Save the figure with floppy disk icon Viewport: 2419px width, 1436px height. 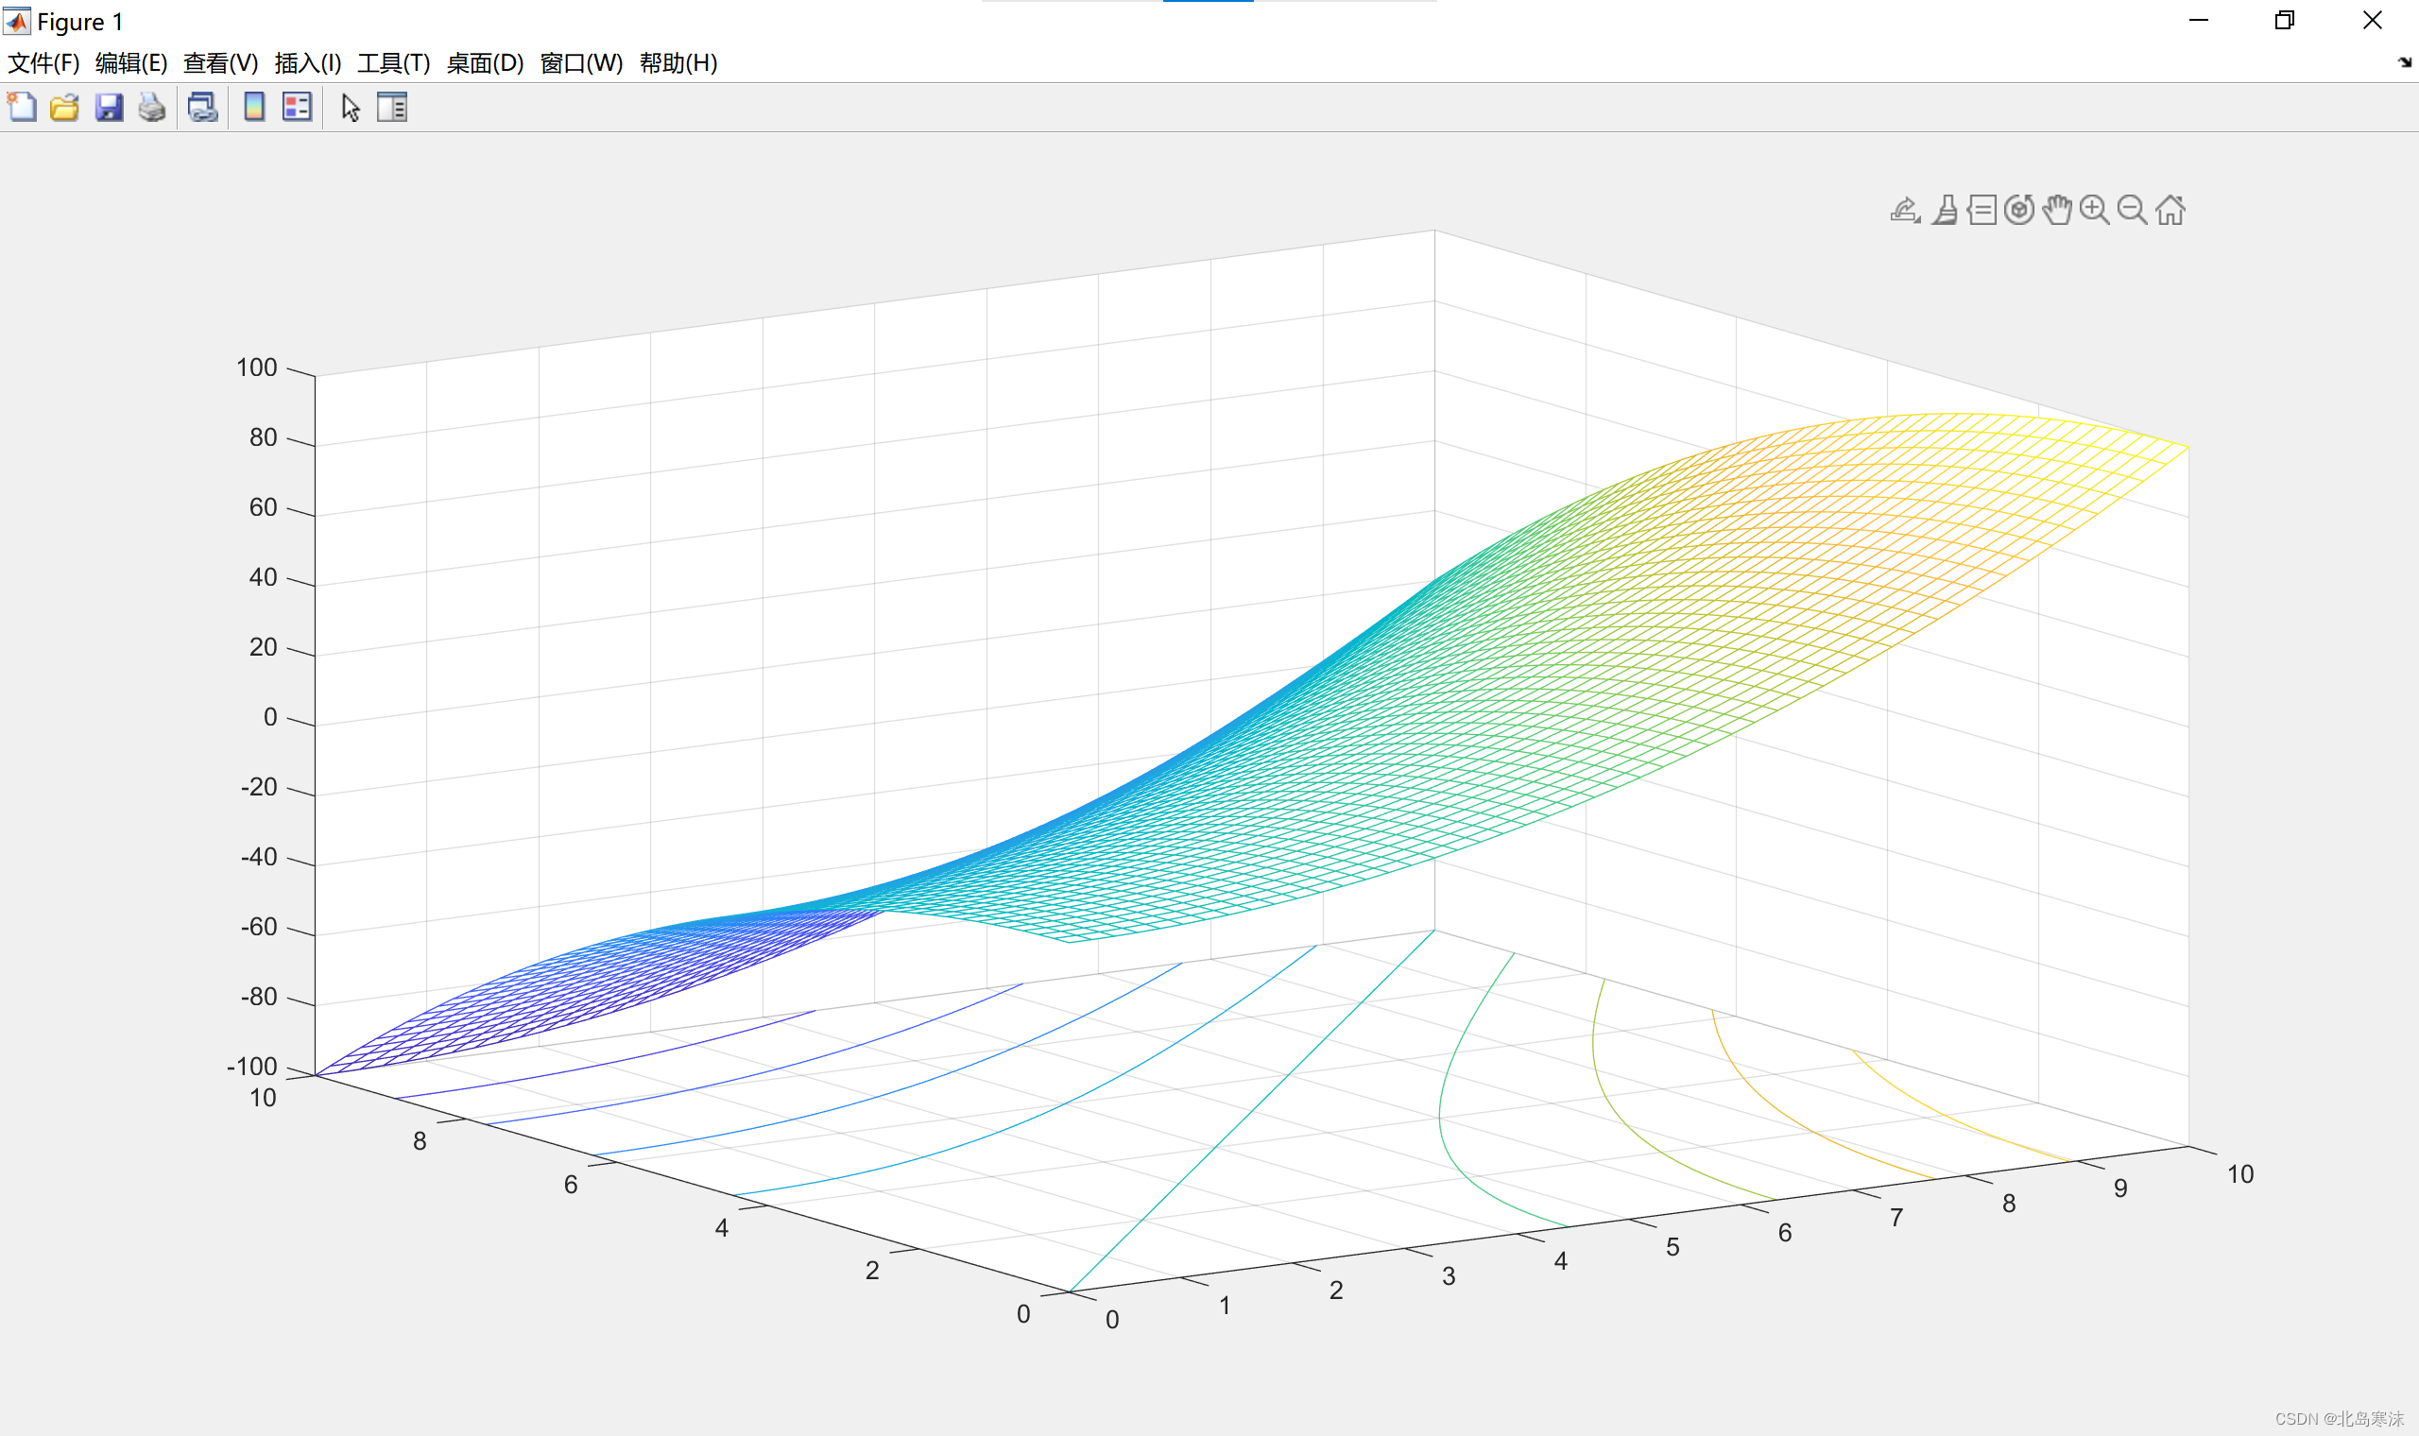point(109,107)
